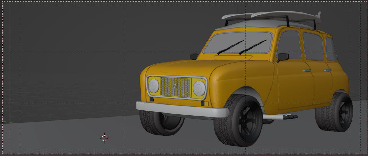Screen dimensions: 368x156
Task: Select the rear door handle
Action: point(327,70)
